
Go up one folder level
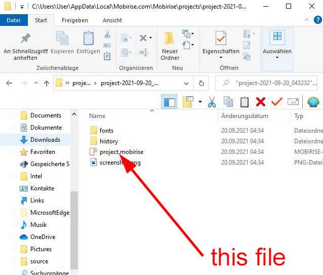click(x=47, y=83)
